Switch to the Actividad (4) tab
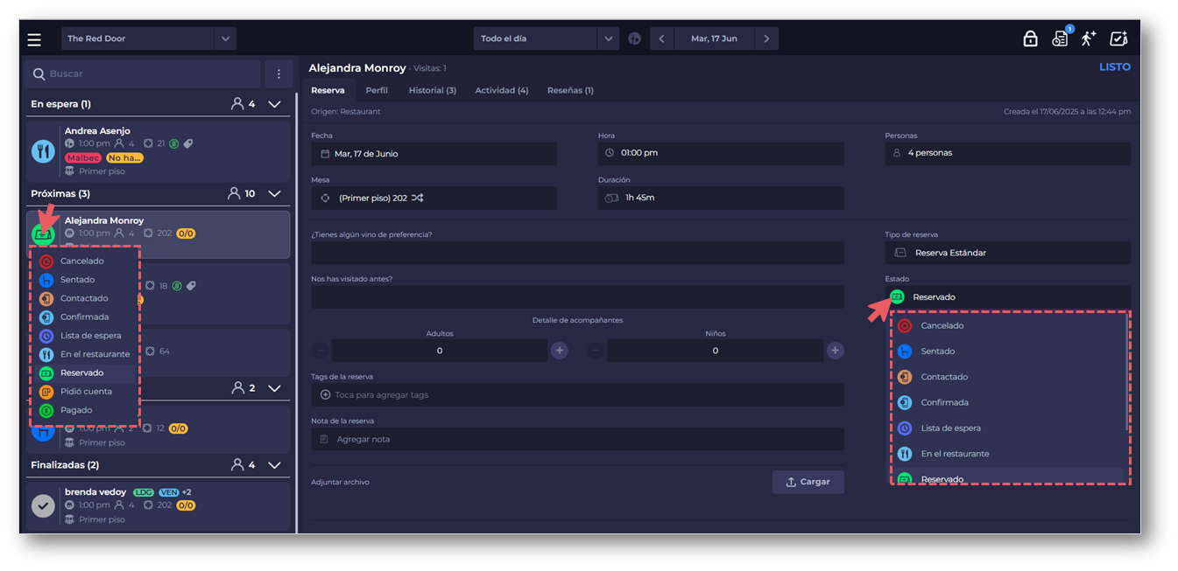Screen dimensions: 1178x571 [x=502, y=90]
